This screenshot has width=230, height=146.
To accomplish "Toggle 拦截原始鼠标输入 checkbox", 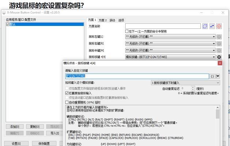I will coord(67,93).
